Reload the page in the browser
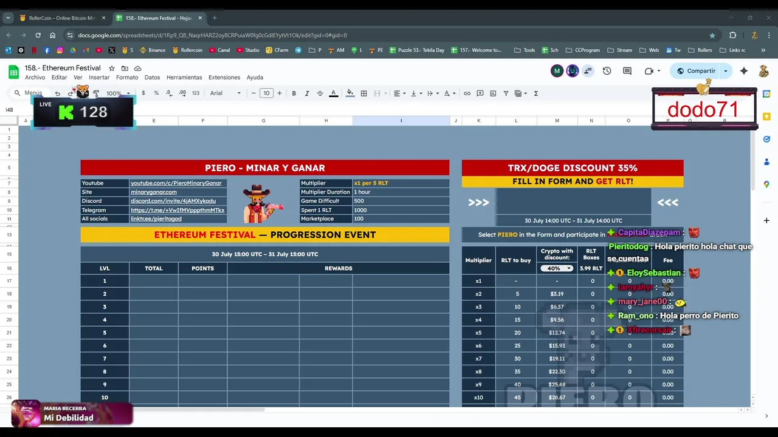The width and height of the screenshot is (778, 437). pyautogui.click(x=38, y=35)
